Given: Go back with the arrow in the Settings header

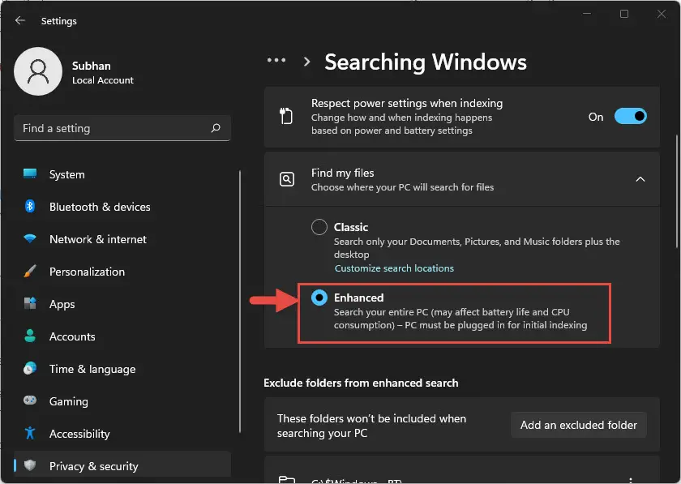Looking at the screenshot, I should point(20,20).
